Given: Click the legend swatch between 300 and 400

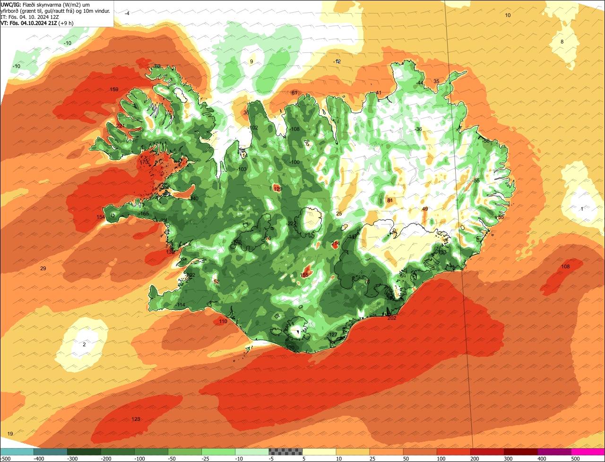Looking at the screenshot, I should [x=521, y=452].
